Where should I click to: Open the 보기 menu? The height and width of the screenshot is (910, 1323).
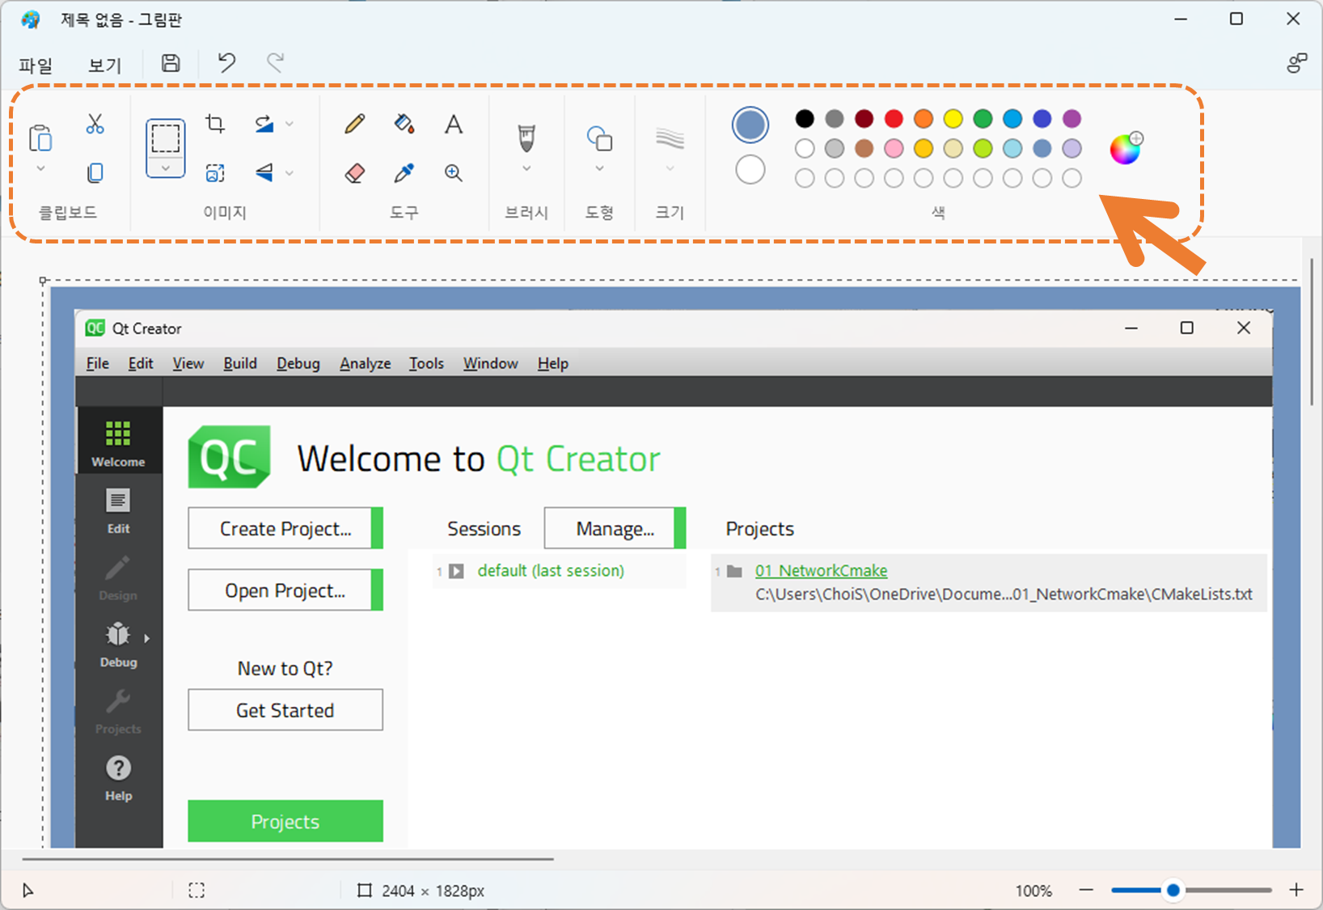[x=104, y=65]
